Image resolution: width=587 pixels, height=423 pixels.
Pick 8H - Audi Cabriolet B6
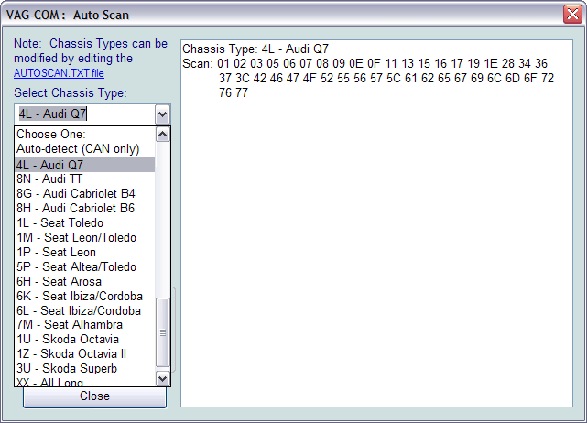[75, 209]
